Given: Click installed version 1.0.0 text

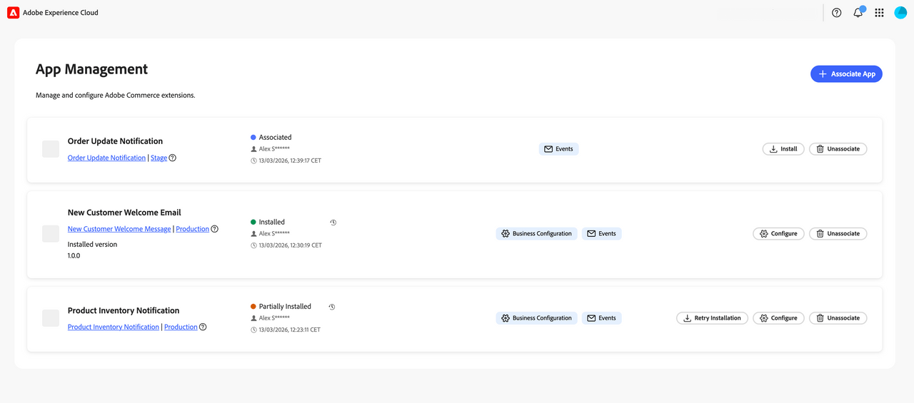Looking at the screenshot, I should pos(74,255).
